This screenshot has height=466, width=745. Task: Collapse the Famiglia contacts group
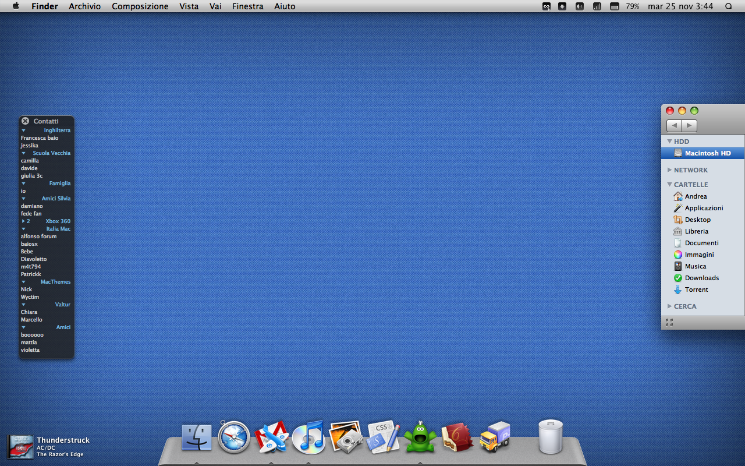(24, 183)
